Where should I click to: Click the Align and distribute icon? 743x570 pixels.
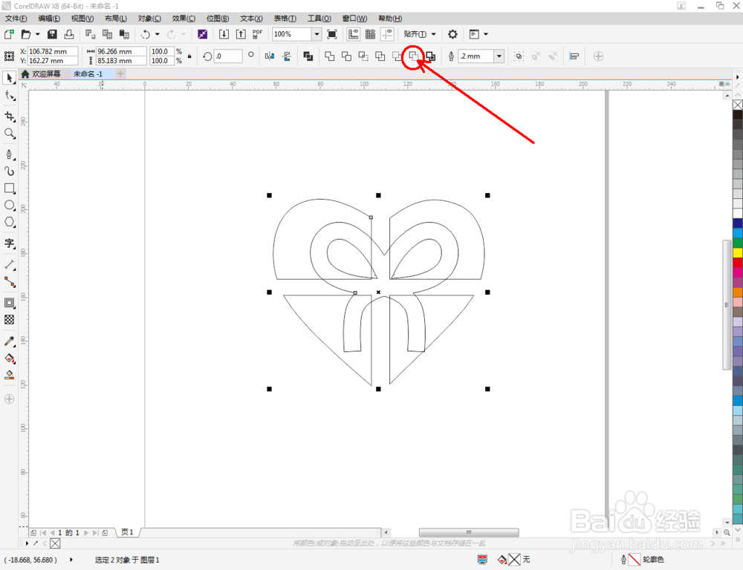(x=574, y=56)
